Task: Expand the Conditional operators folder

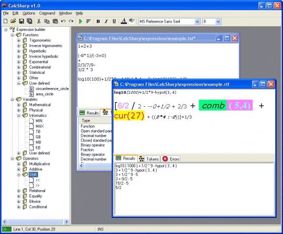Action: pos(18,207)
